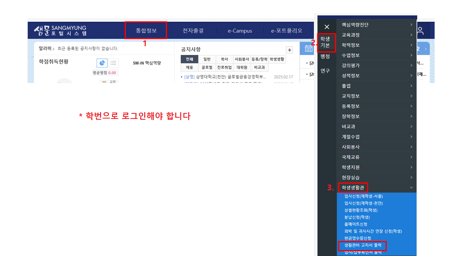Select the 학사 notice category tab
The height and width of the screenshot is (256, 456).
[224, 59]
